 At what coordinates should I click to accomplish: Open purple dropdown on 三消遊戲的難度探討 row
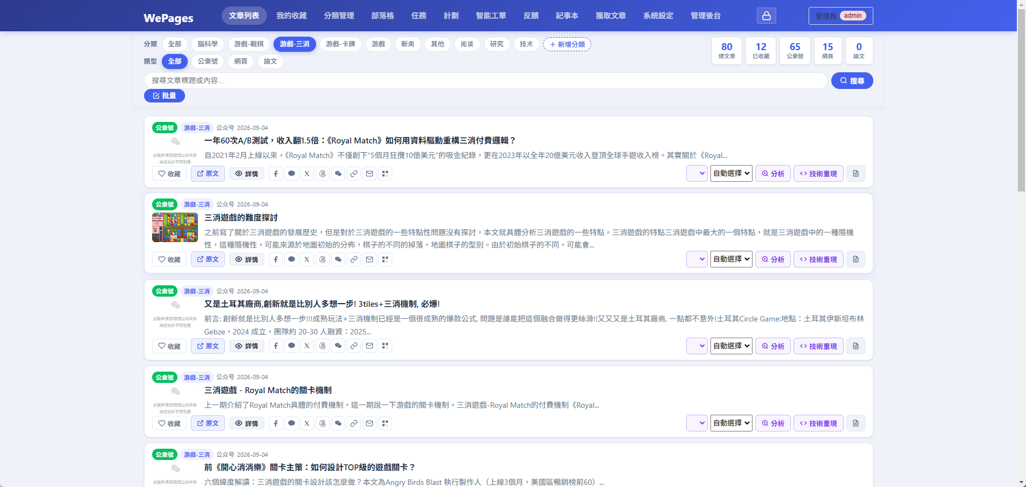tap(697, 259)
